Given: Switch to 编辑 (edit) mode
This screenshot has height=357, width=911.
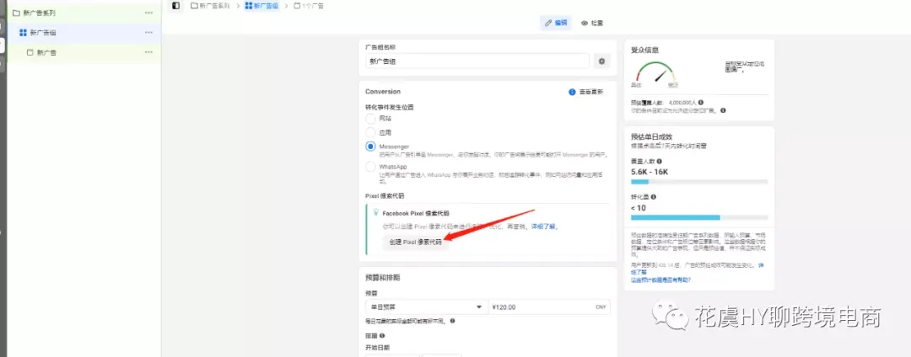Looking at the screenshot, I should 556,24.
